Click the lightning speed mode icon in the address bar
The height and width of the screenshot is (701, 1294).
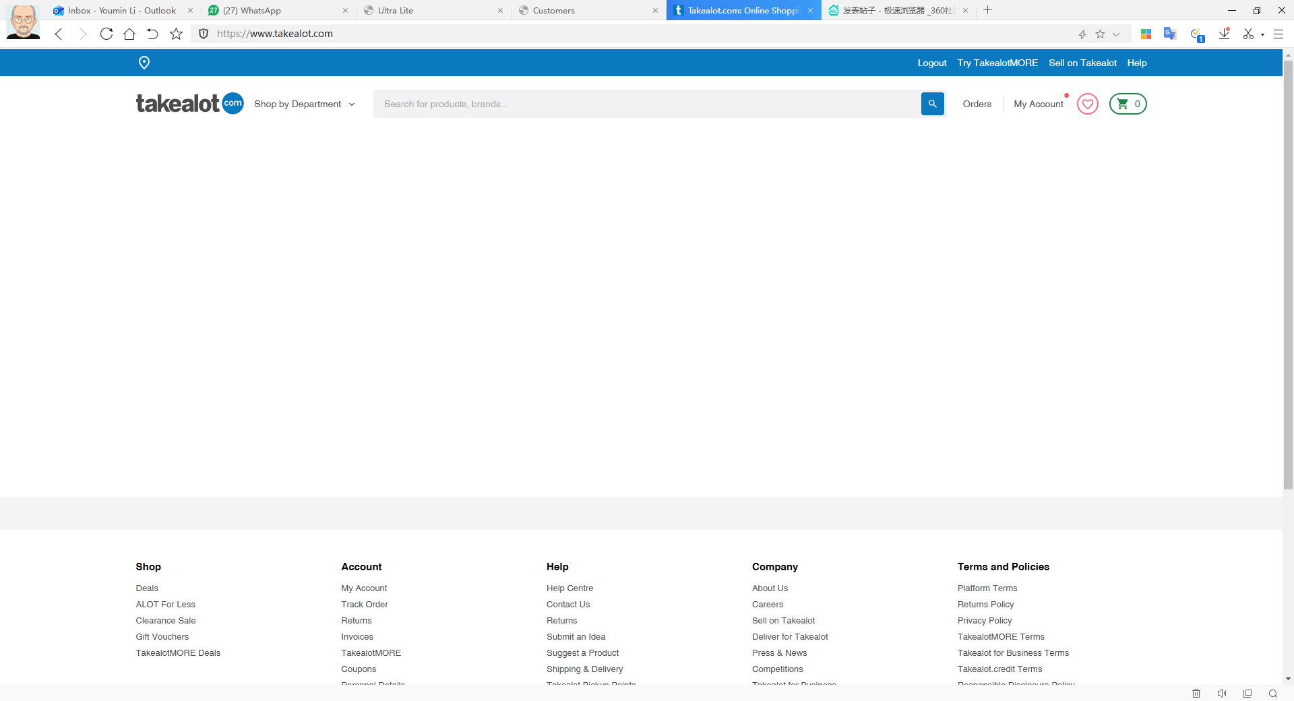click(1082, 34)
